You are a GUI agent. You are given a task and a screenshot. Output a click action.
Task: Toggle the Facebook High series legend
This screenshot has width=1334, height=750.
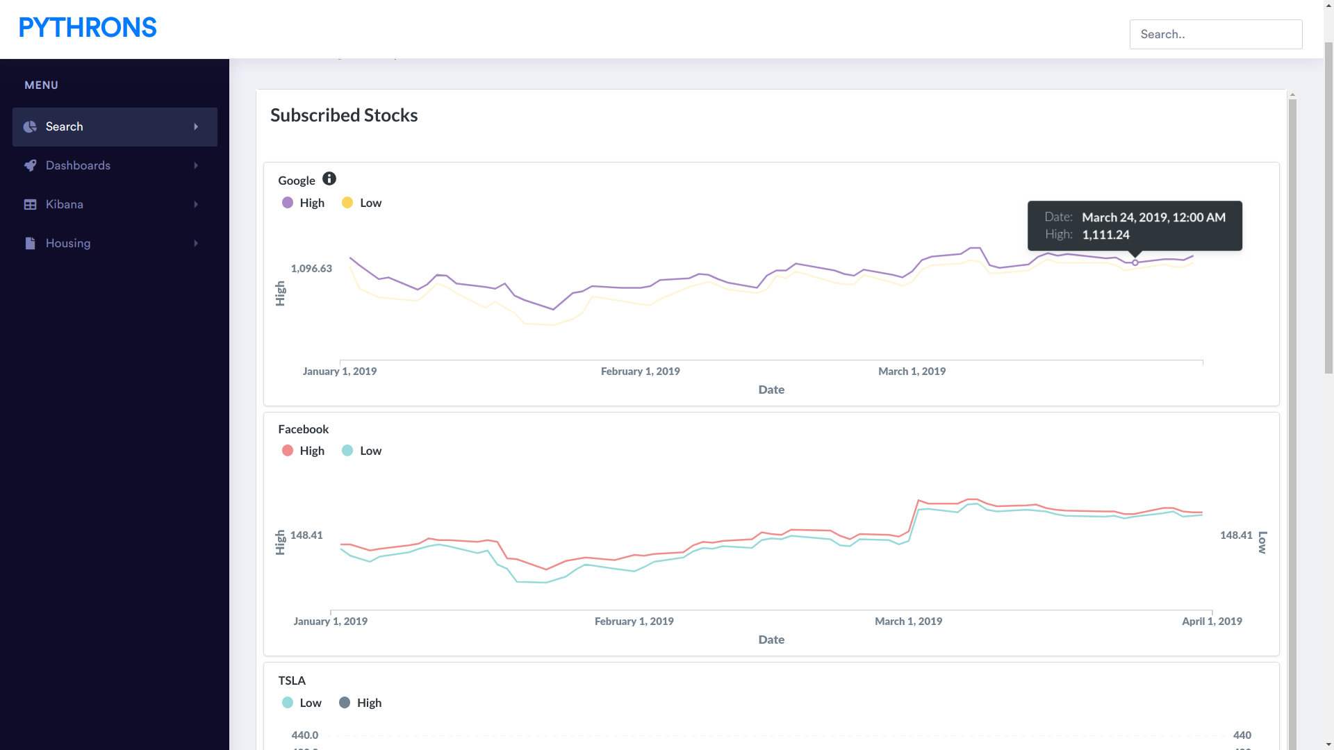click(303, 451)
